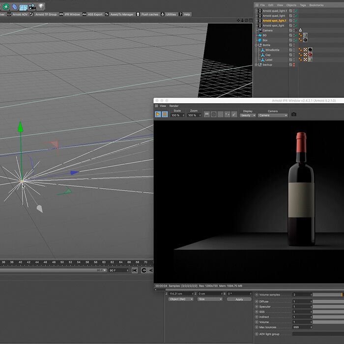Start the IPR render with play button
Image resolution: width=344 pixels, height=344 pixels.
tap(158, 115)
